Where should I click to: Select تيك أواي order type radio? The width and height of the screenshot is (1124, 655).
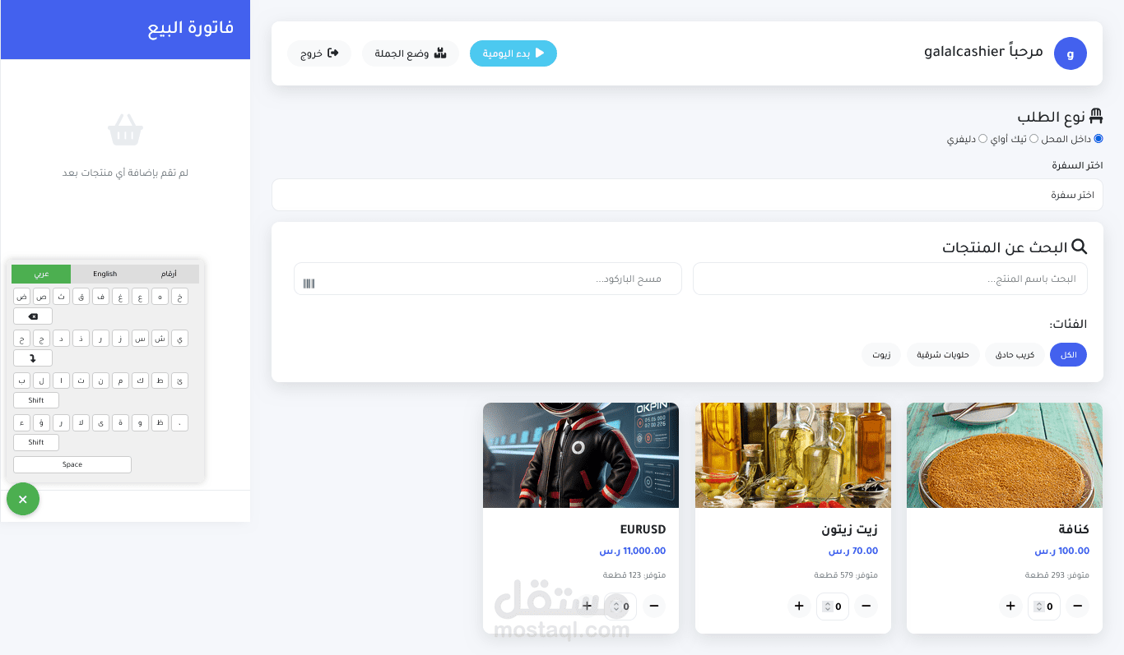click(x=1034, y=139)
